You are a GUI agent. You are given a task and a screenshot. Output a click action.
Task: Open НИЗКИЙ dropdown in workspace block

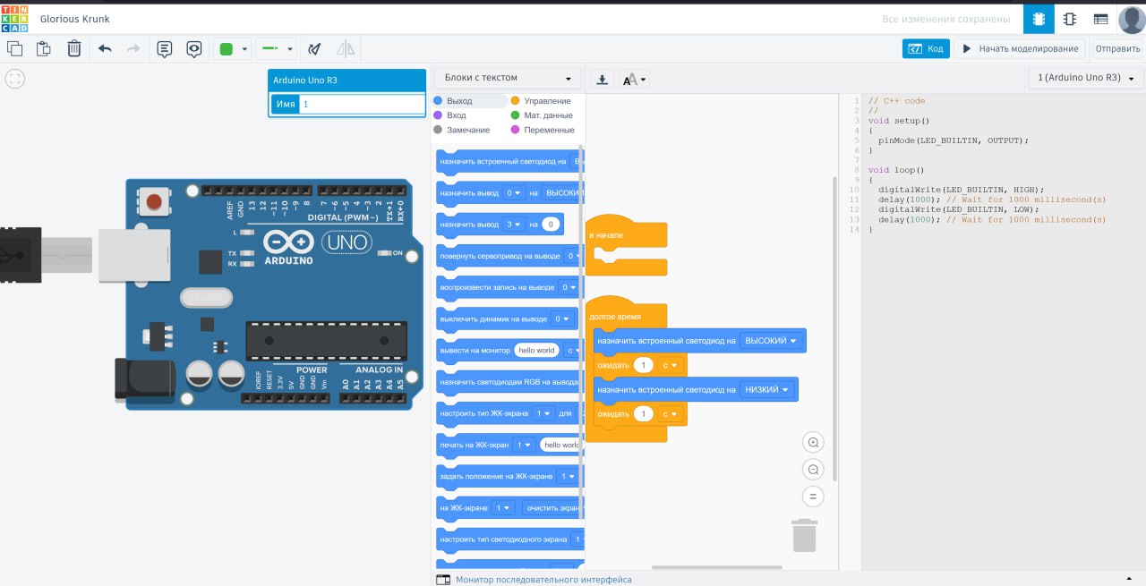[x=767, y=389]
